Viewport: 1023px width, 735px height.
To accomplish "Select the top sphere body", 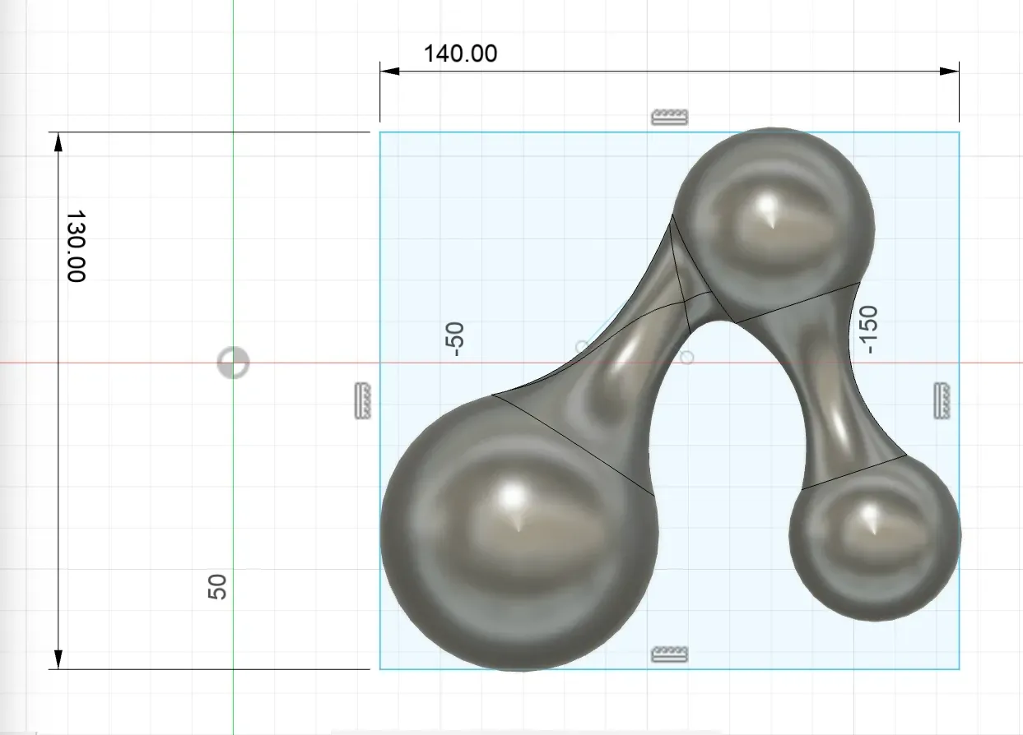I will click(x=774, y=218).
